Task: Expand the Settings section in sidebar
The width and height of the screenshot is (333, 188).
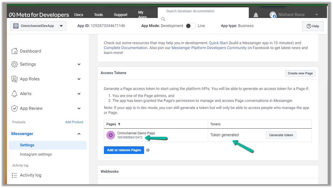Action: (79, 64)
